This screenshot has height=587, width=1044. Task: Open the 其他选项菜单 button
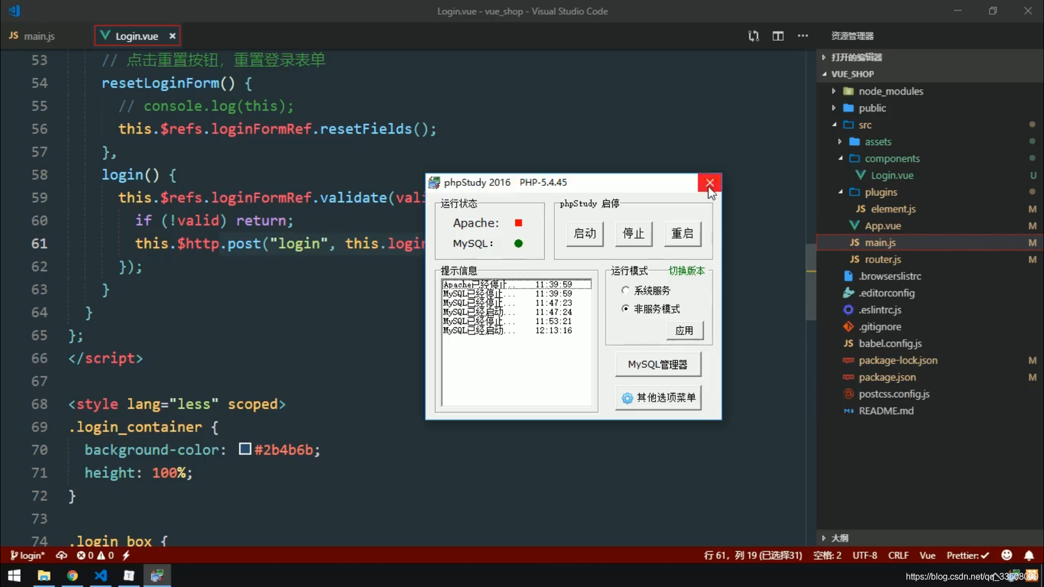[x=658, y=398]
